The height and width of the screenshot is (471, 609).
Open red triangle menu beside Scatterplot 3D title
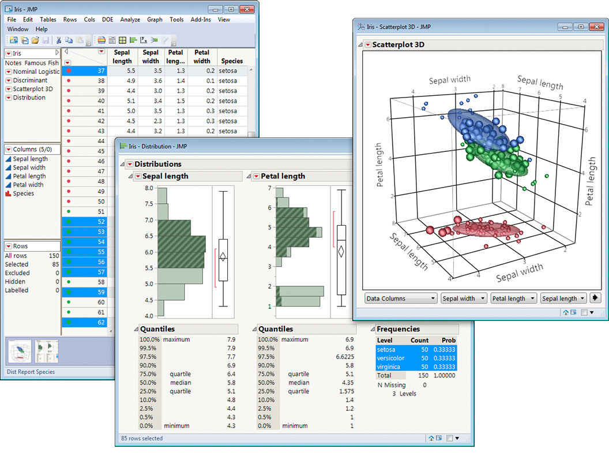[367, 44]
